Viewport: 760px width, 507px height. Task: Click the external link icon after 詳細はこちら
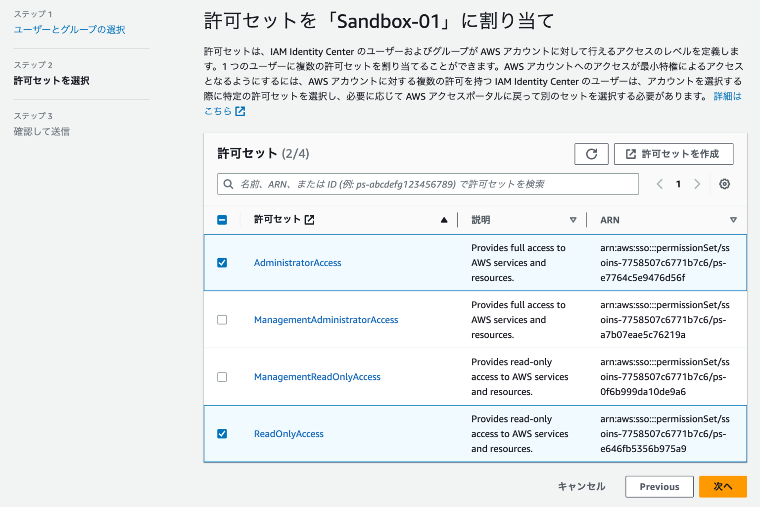240,111
